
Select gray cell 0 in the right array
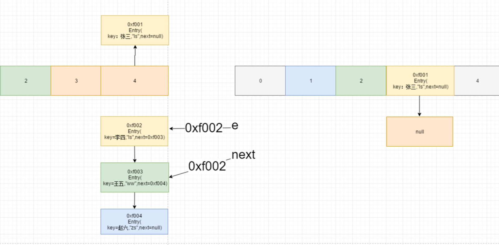[260, 81]
